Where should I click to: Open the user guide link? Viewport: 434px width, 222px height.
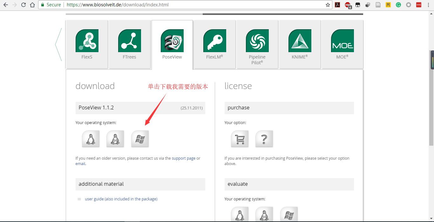pyautogui.click(x=121, y=199)
